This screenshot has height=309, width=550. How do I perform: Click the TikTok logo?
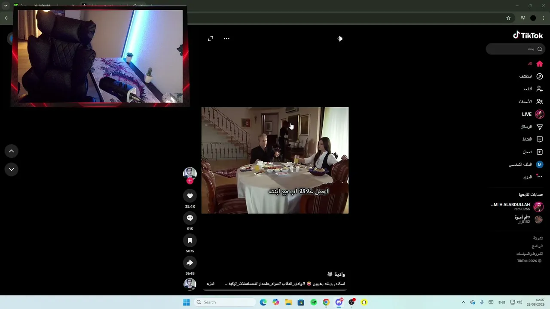point(528,35)
